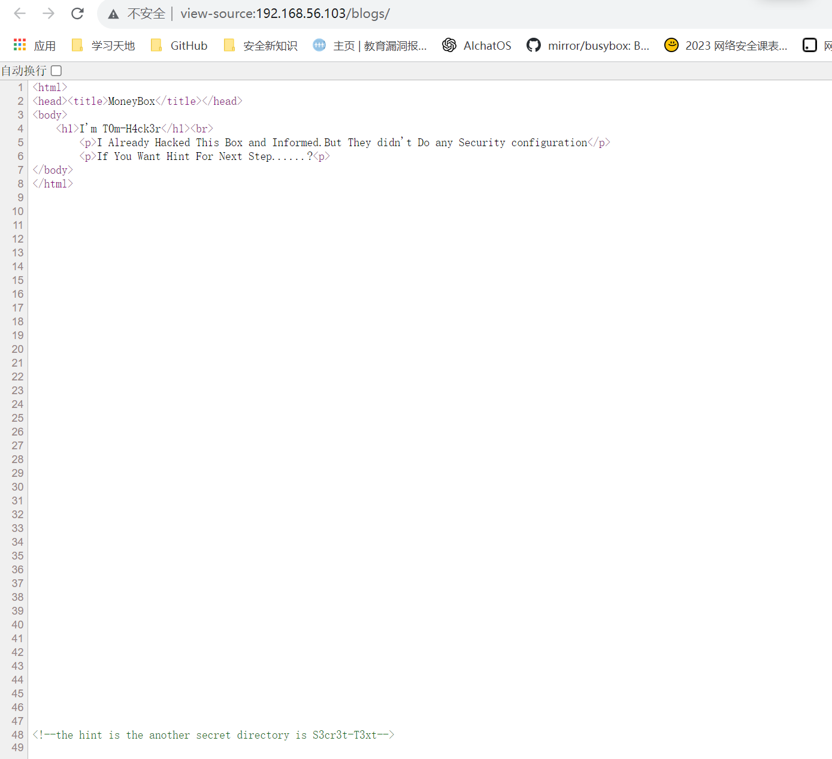The width and height of the screenshot is (832, 759).
Task: Click the browser back arrow
Action: point(20,13)
